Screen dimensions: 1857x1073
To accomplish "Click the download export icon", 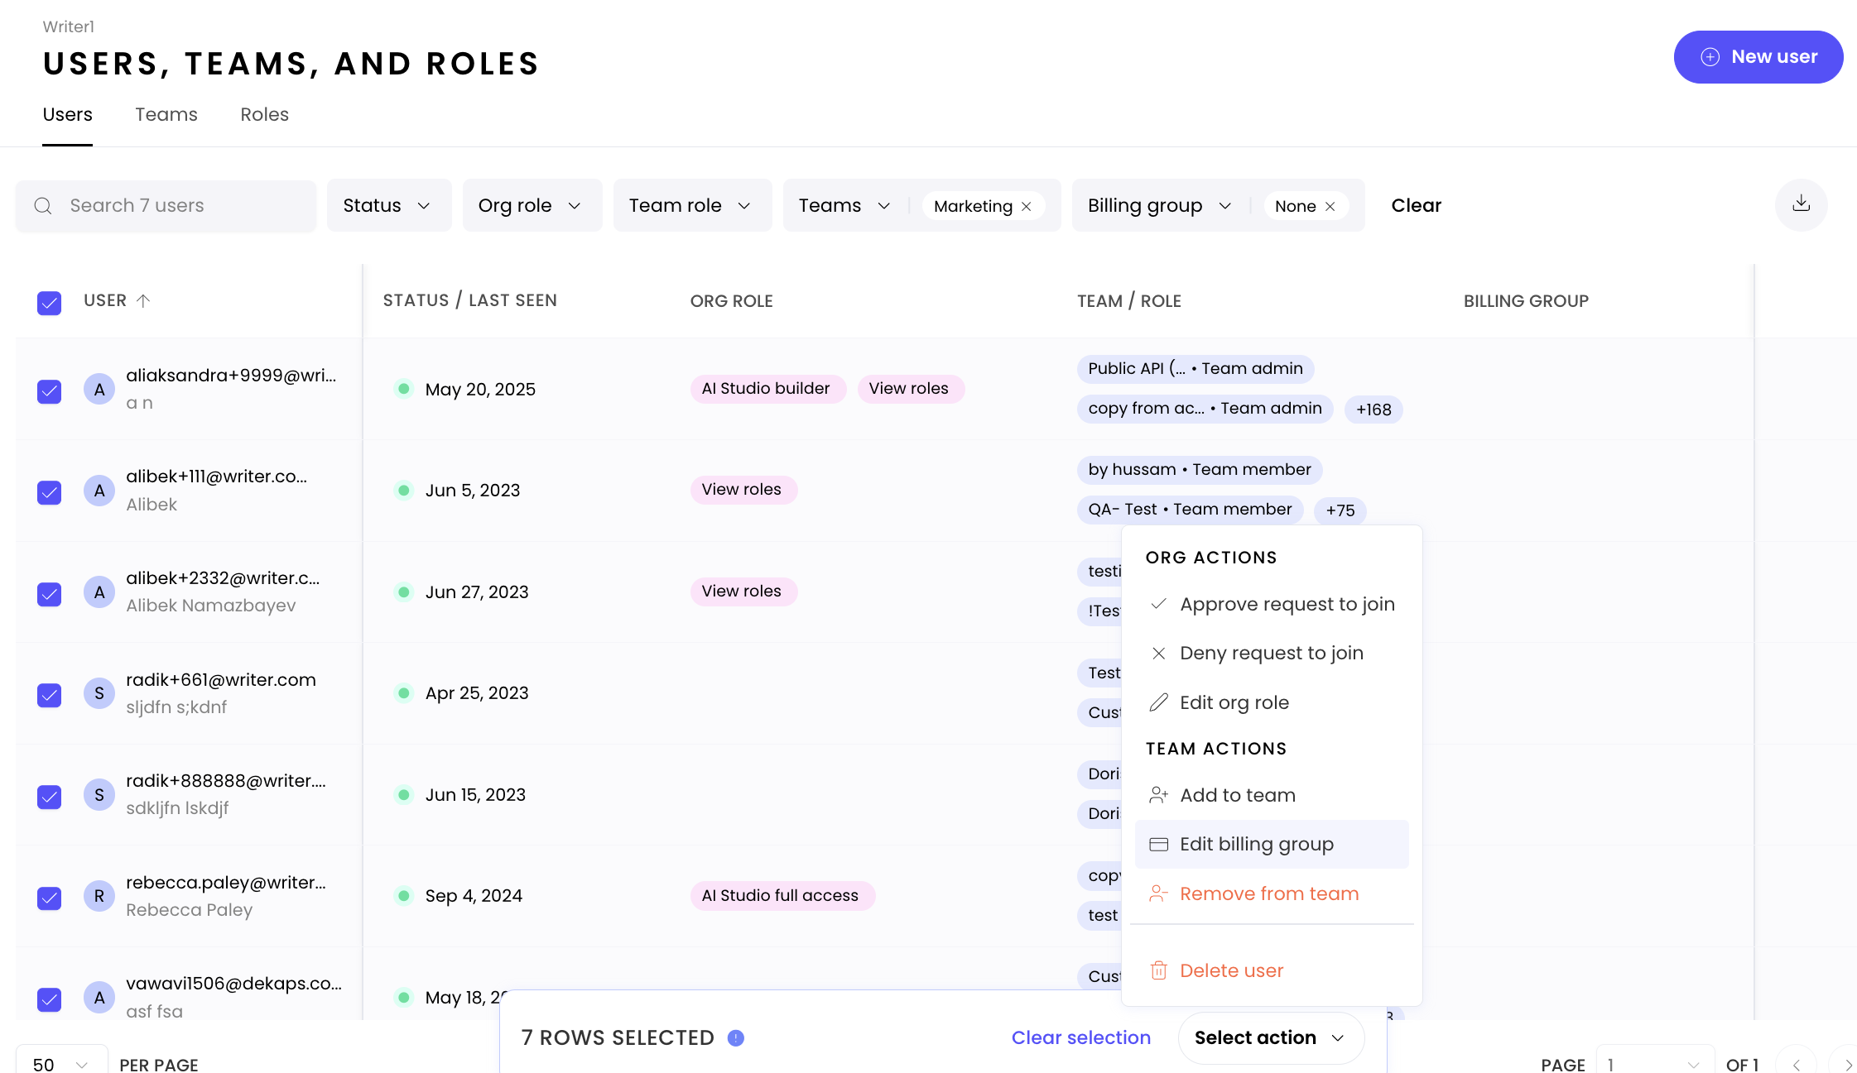I will [x=1801, y=204].
